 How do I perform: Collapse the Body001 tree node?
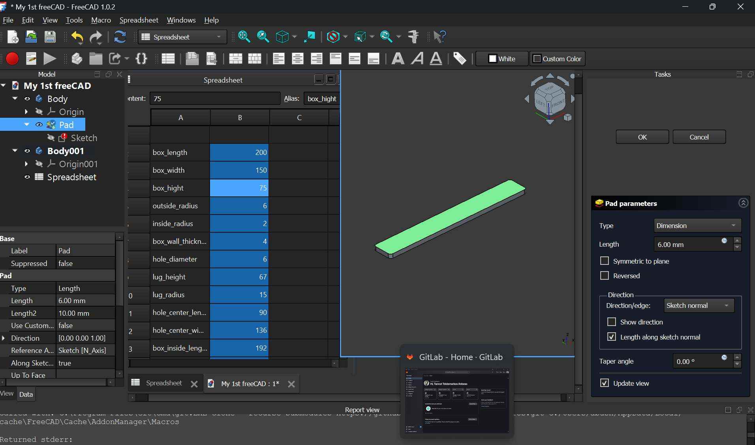pos(15,151)
